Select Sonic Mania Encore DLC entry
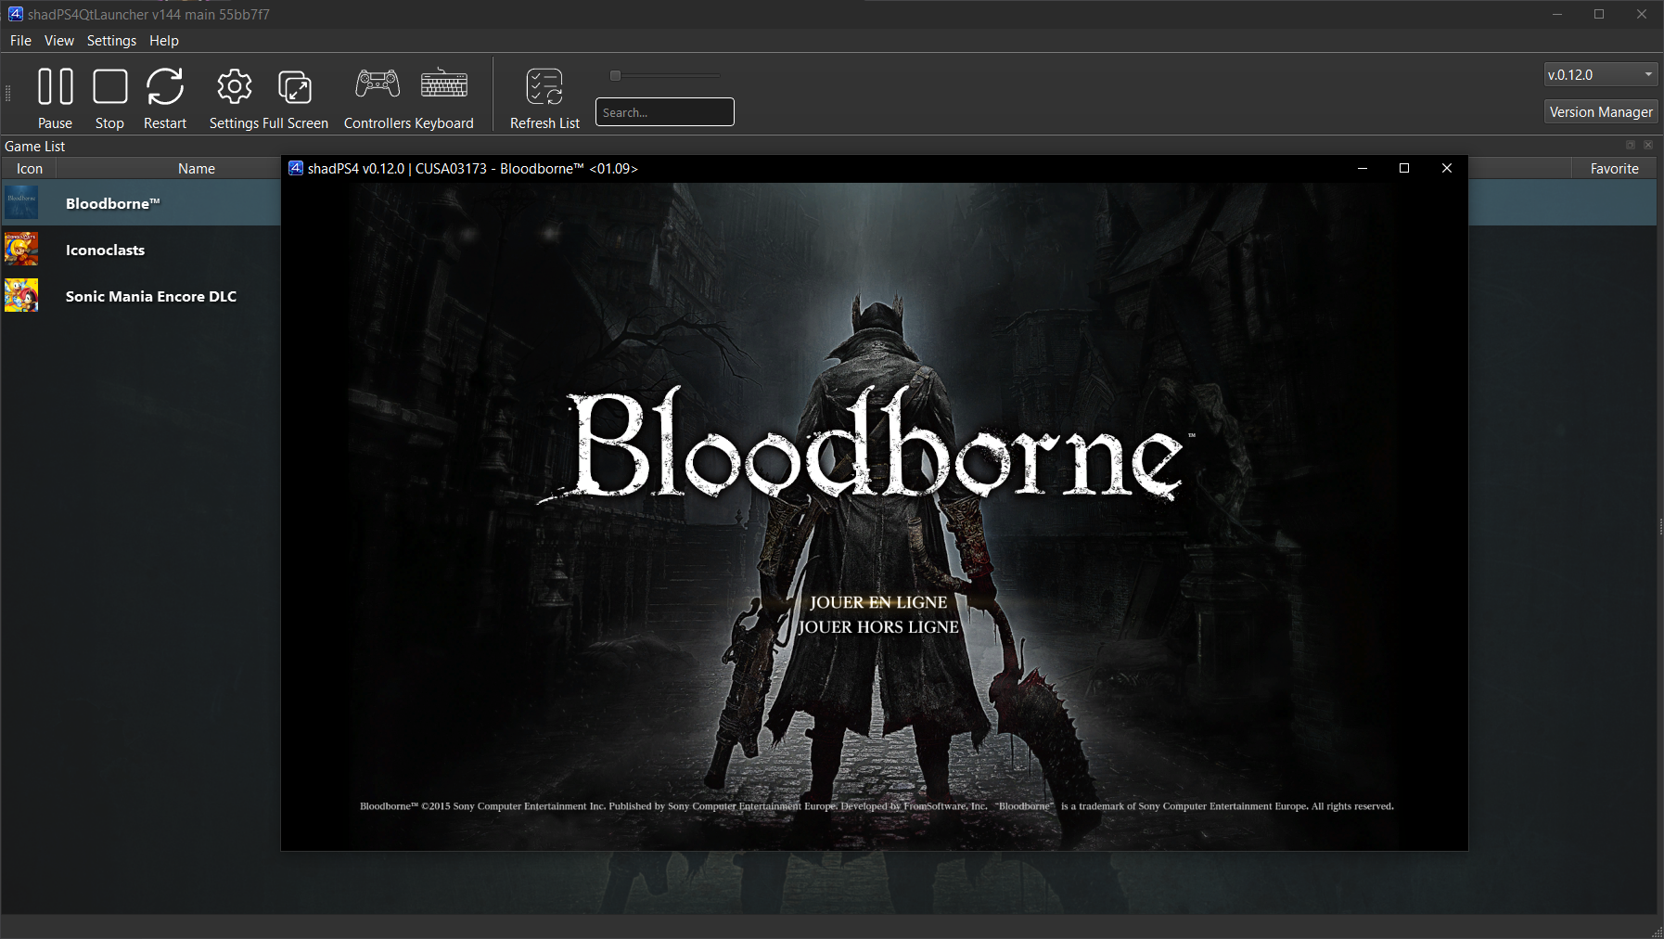The width and height of the screenshot is (1664, 939). (150, 296)
